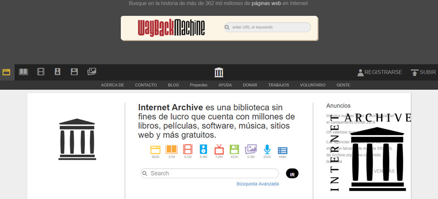This screenshot has height=199, width=438.
Task: Open the Web section icon in nav bar
Action: click(6, 72)
